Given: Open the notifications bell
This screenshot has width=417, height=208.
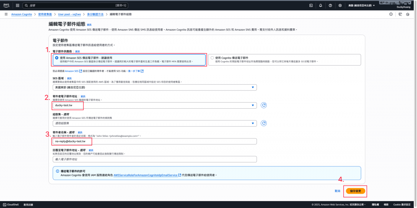Looking at the screenshot, I should point(320,5).
